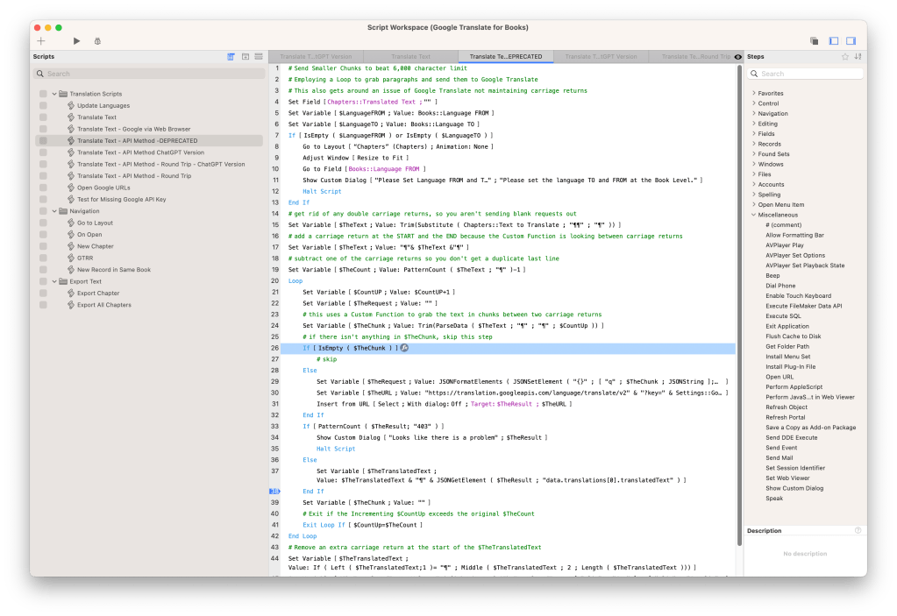Click the plus icon to create a new script

click(x=40, y=41)
